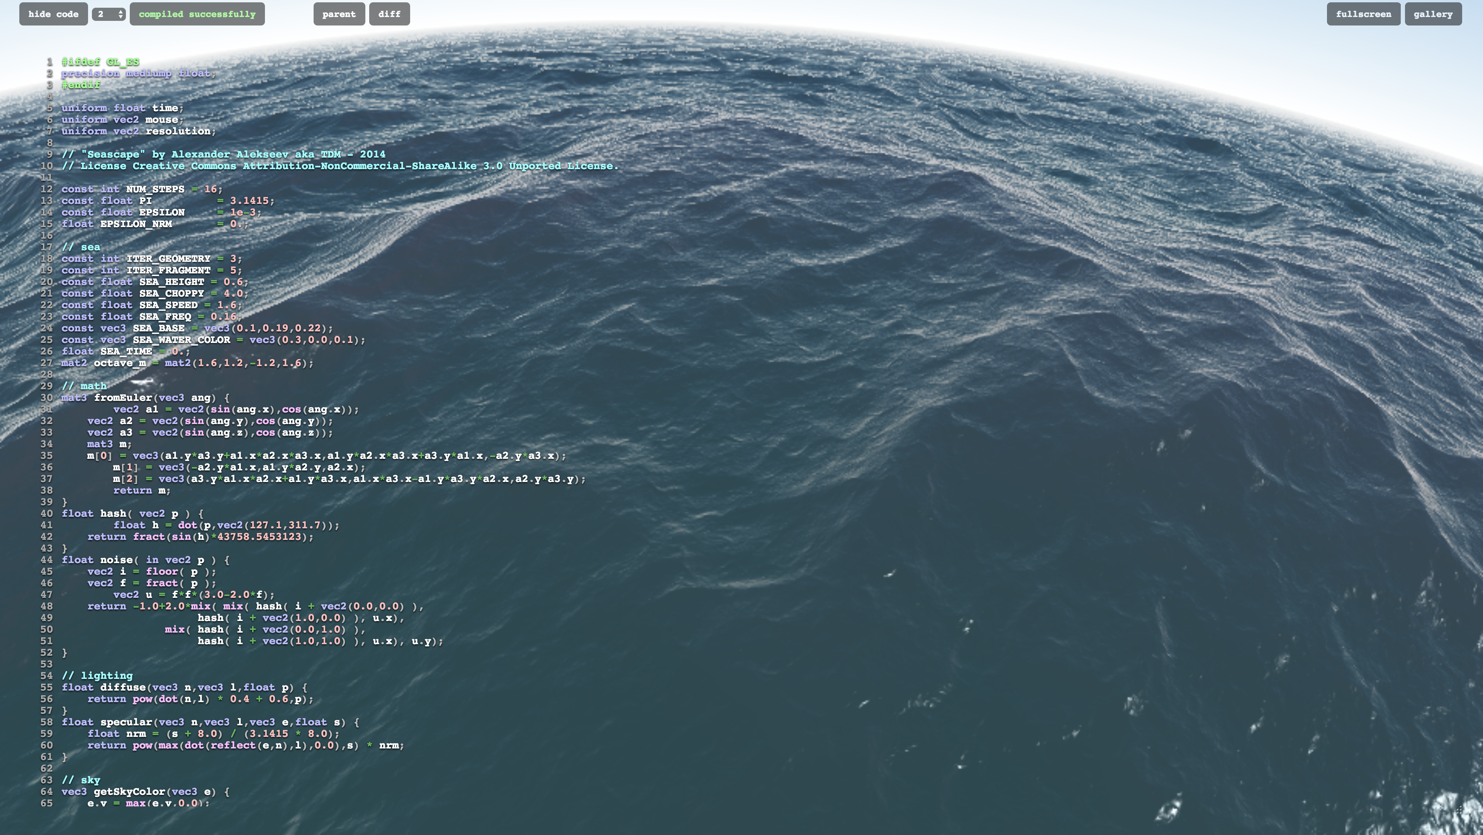Toggle the hide code button
This screenshot has height=835, width=1483.
[53, 14]
